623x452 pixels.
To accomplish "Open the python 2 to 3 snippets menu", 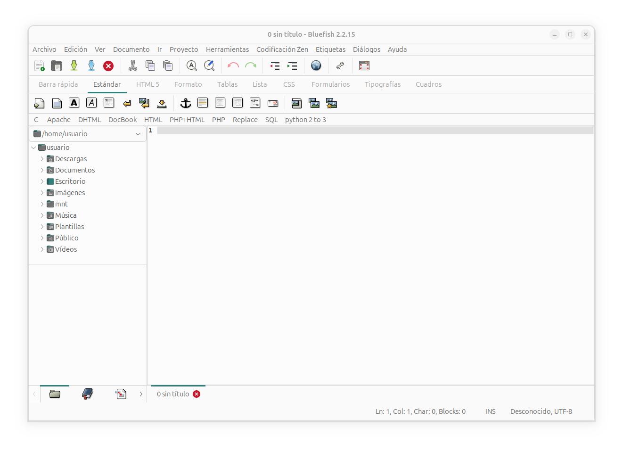I will point(305,120).
